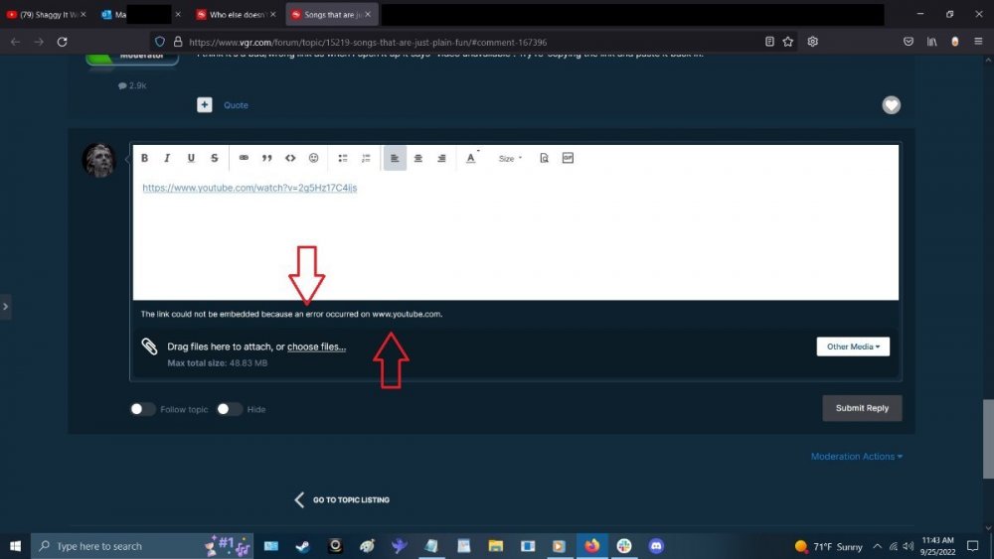Open the Other Media dropdown
This screenshot has height=559, width=994.
[x=853, y=347]
